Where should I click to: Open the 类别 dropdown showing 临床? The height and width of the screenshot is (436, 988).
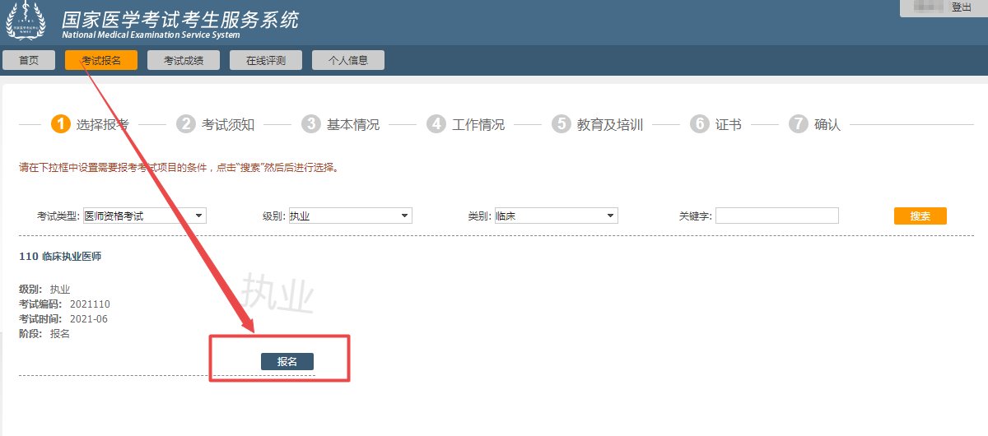pyautogui.click(x=555, y=216)
